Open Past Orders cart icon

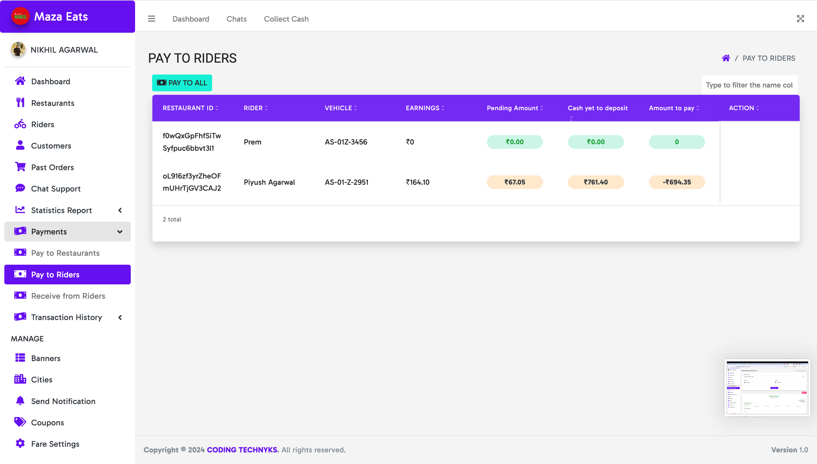[x=20, y=167]
